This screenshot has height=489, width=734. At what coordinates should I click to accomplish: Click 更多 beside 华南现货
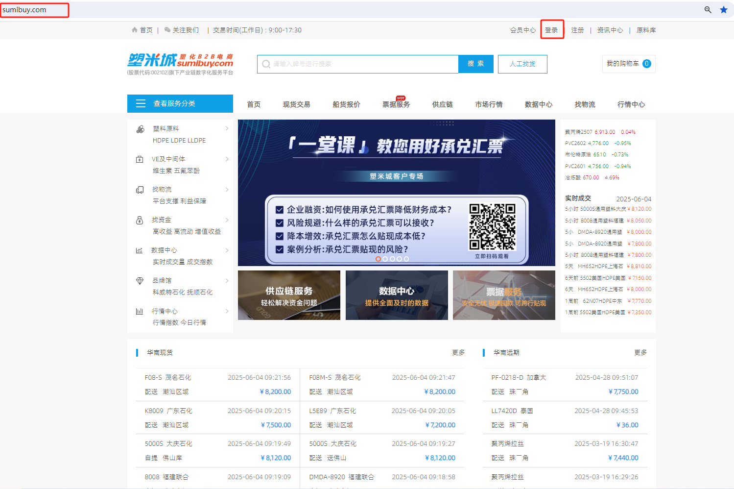[458, 352]
